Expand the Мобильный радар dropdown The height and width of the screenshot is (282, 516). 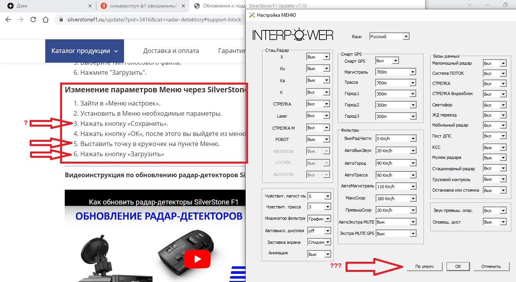(x=495, y=125)
